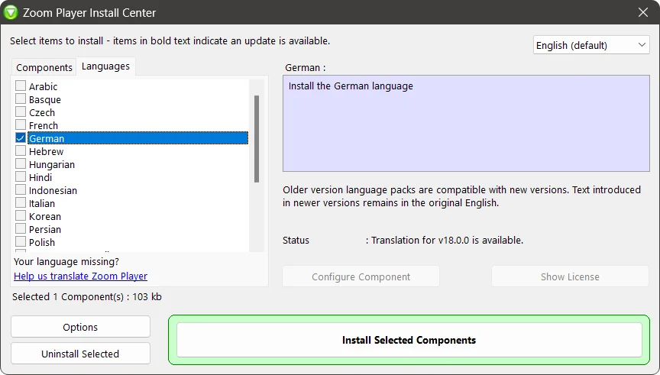Check the Basque language box
The height and width of the screenshot is (375, 660).
[x=21, y=99]
